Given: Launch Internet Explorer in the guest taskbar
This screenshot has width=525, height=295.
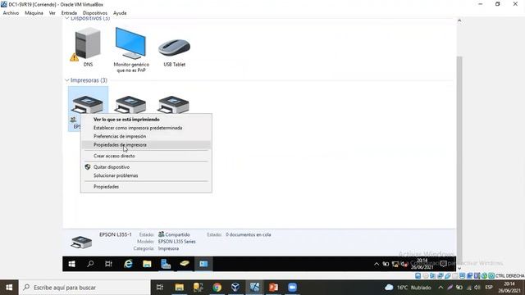Looking at the screenshot, I should 128,264.
